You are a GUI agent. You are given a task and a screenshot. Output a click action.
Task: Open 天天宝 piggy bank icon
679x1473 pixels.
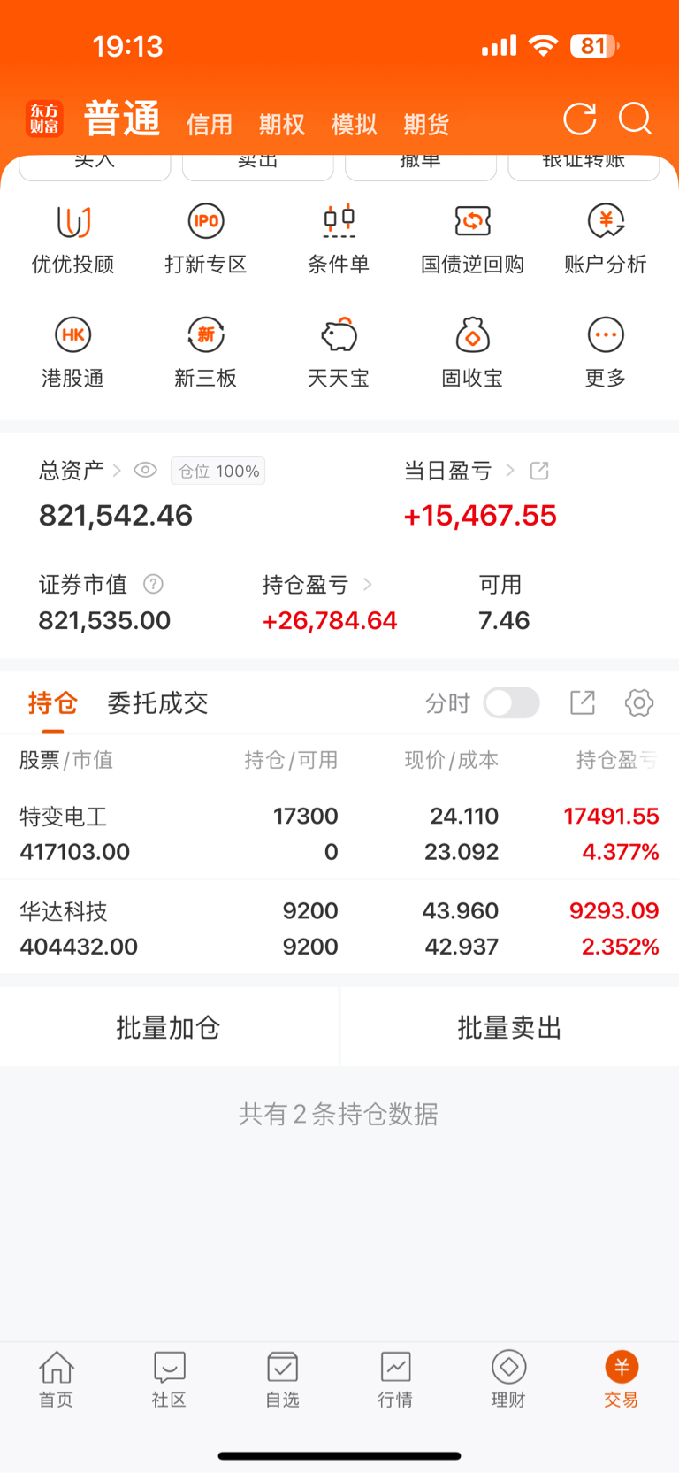tap(339, 334)
